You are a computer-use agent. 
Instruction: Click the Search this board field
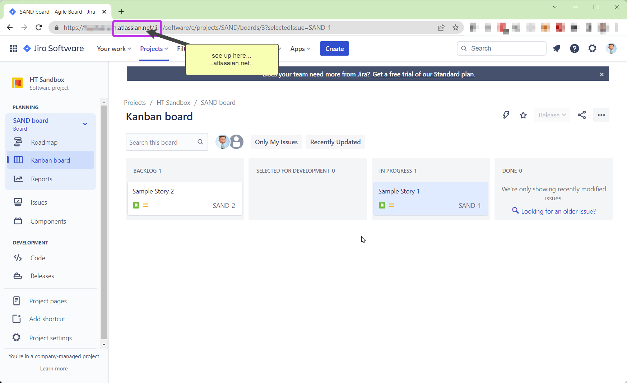(x=162, y=143)
